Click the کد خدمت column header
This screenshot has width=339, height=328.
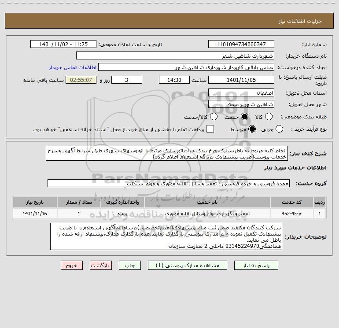click(x=291, y=203)
